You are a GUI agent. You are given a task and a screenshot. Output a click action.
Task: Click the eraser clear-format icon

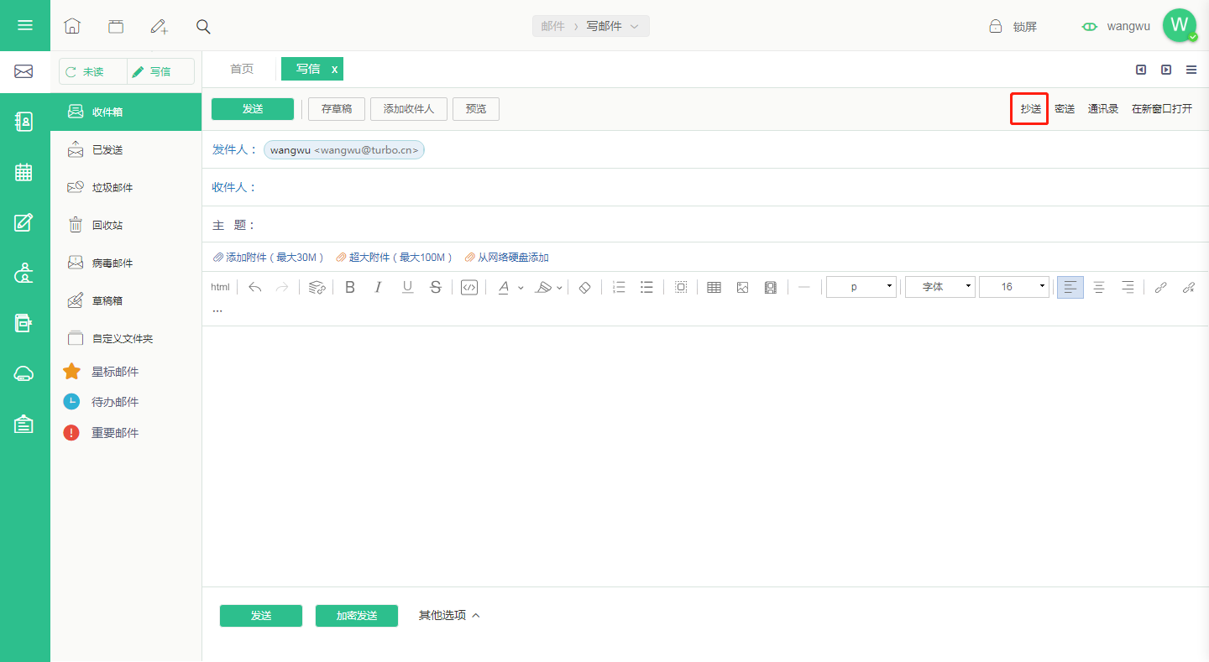(585, 287)
